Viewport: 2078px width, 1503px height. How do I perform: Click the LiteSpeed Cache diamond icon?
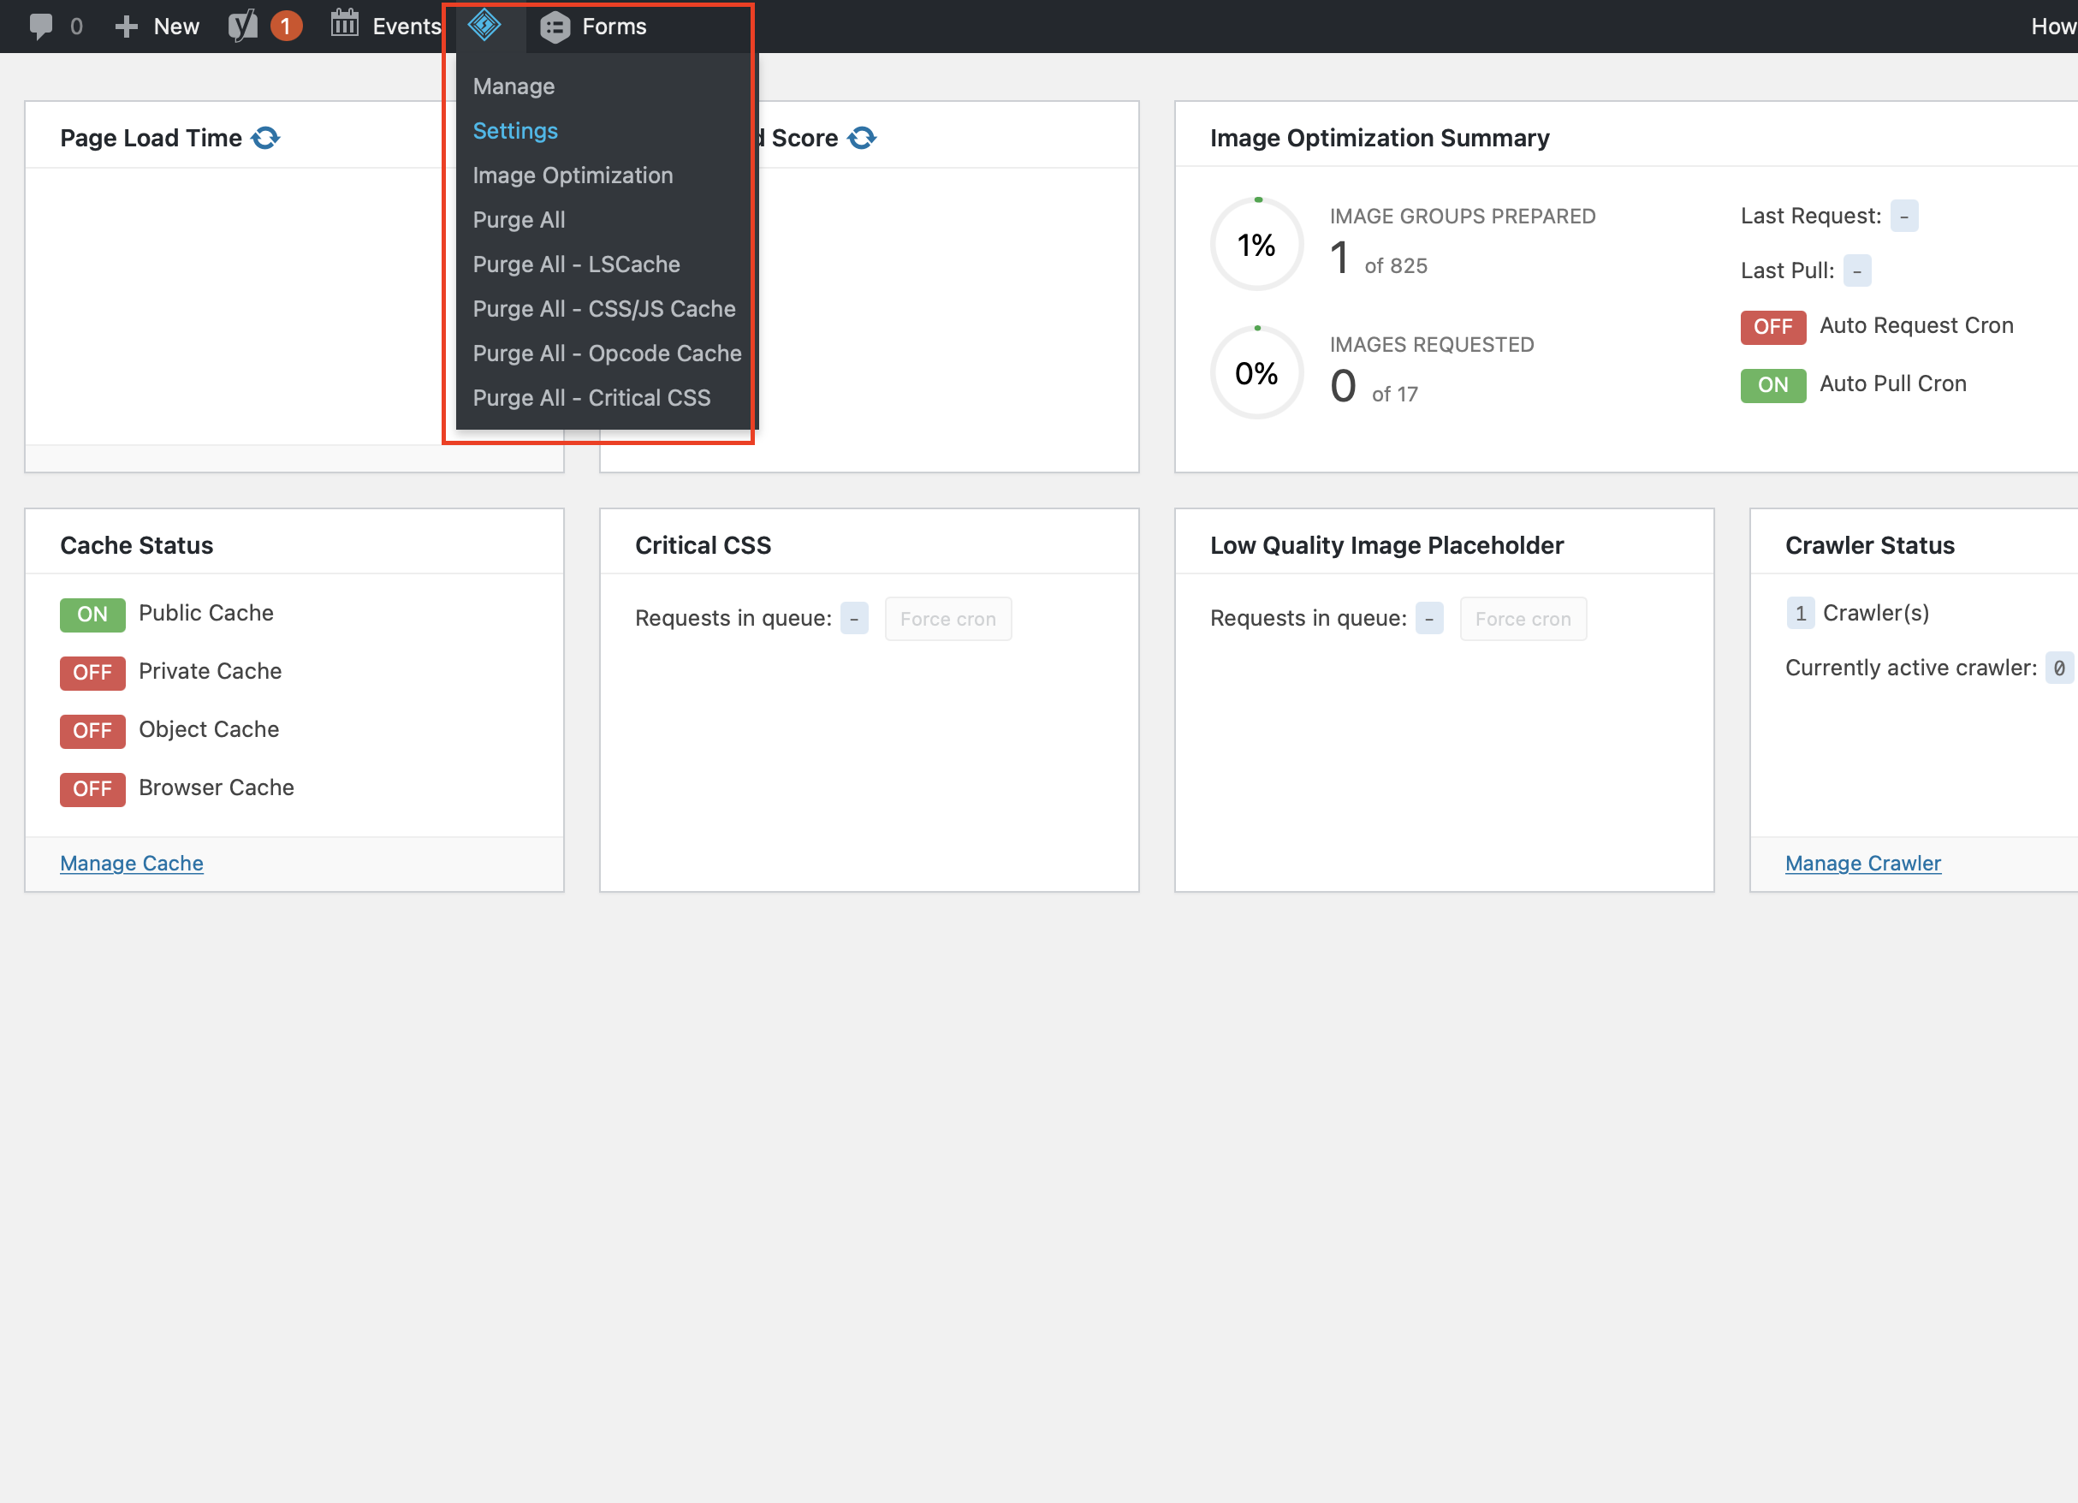coord(484,26)
